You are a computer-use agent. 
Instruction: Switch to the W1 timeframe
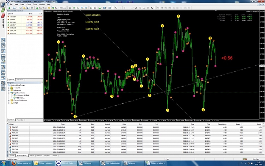(x=185, y=8)
